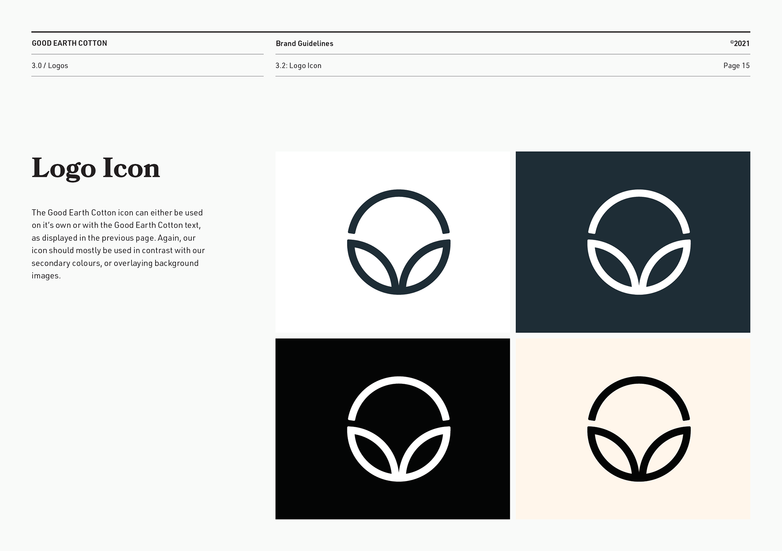
Task: Click the white logo icon on navy background
Action: (x=639, y=242)
